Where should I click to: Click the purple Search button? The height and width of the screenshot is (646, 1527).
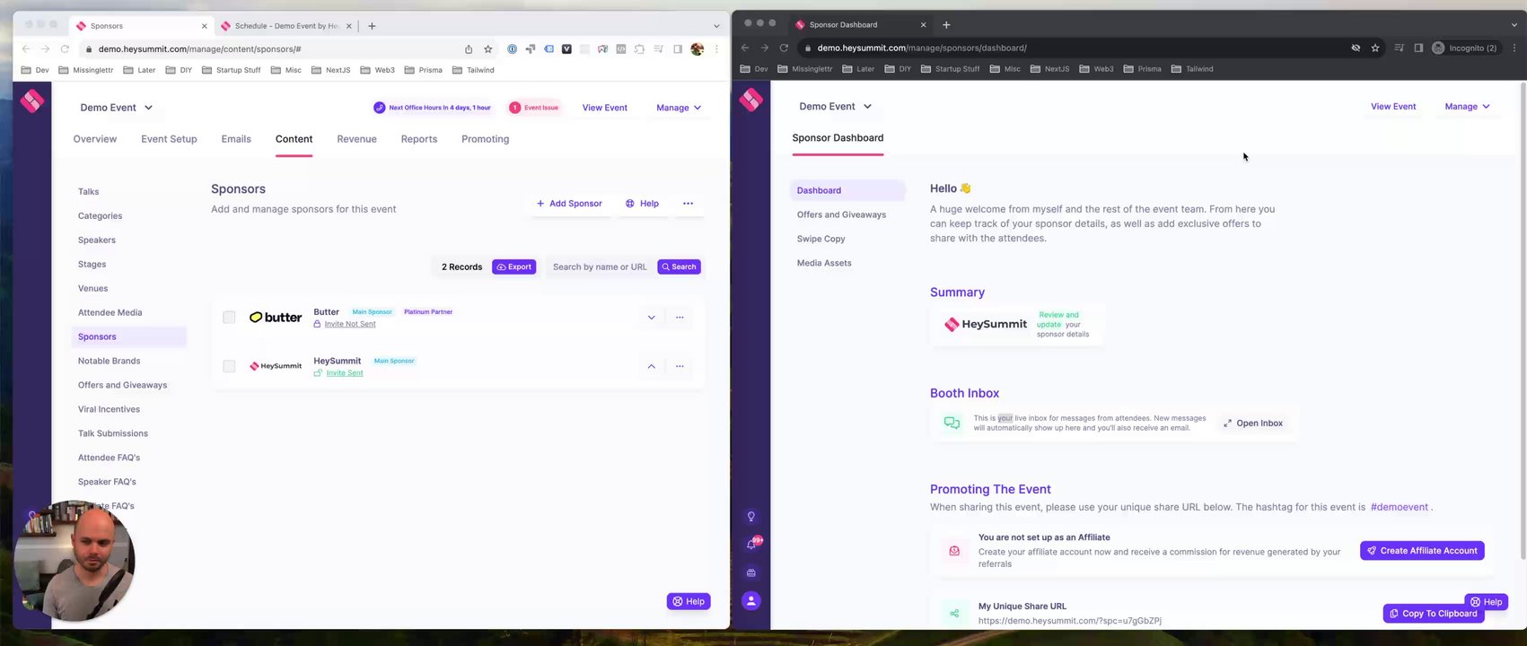pyautogui.click(x=679, y=266)
